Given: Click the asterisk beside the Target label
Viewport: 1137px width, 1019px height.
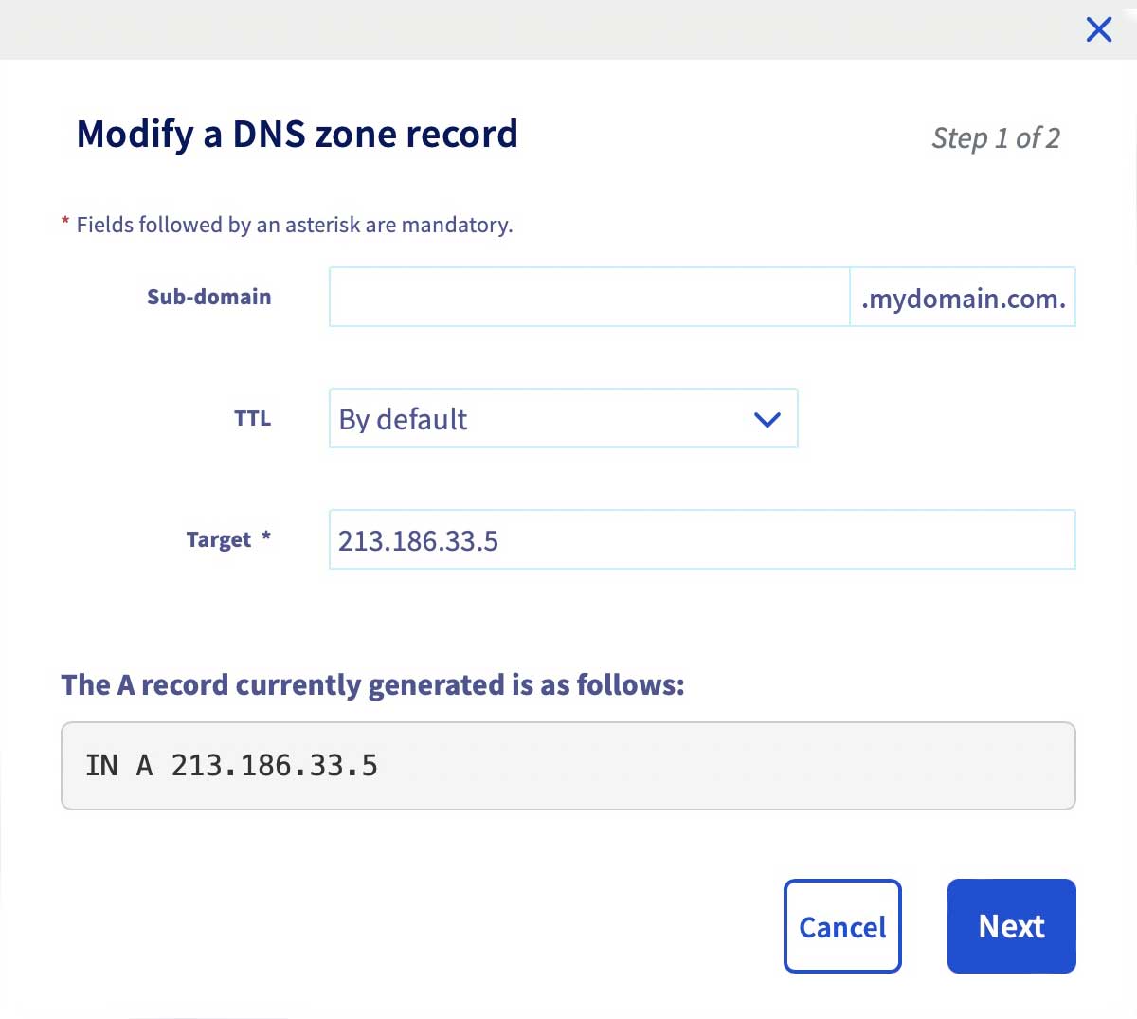Looking at the screenshot, I should point(266,537).
